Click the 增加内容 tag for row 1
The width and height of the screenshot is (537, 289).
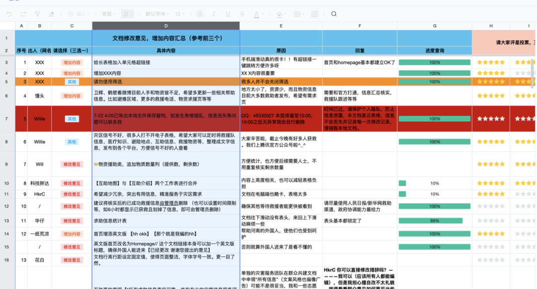tap(72, 63)
